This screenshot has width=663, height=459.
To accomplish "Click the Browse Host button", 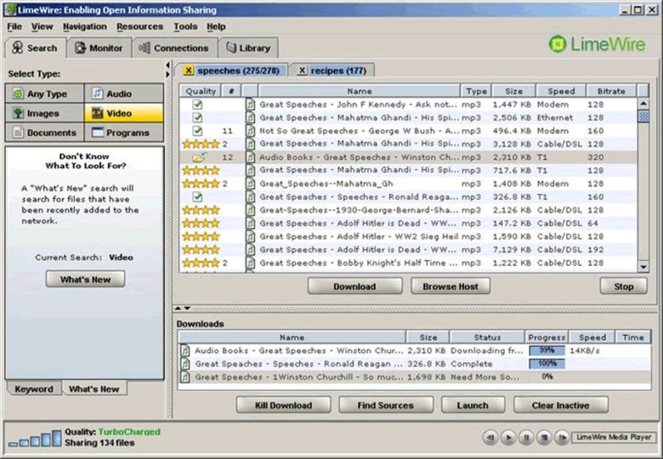I will (450, 286).
